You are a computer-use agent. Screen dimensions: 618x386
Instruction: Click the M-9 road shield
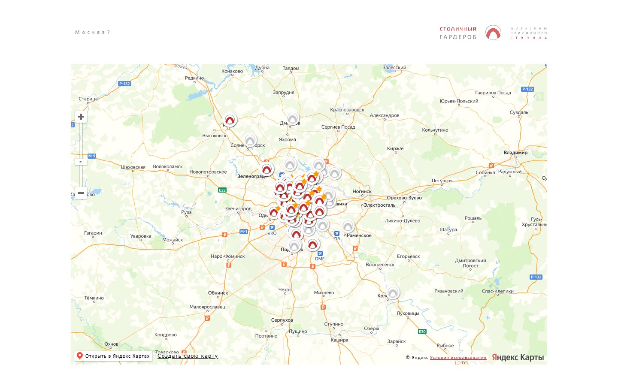click(x=92, y=156)
